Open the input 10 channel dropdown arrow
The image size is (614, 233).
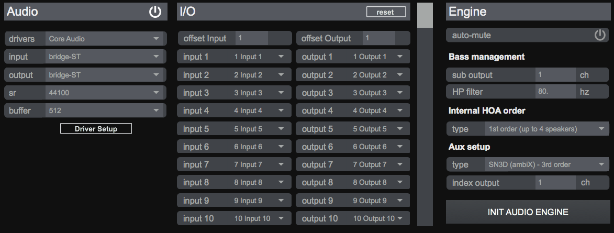pos(281,219)
